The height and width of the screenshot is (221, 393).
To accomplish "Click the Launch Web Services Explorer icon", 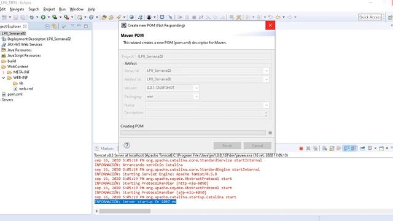I will point(140,17).
